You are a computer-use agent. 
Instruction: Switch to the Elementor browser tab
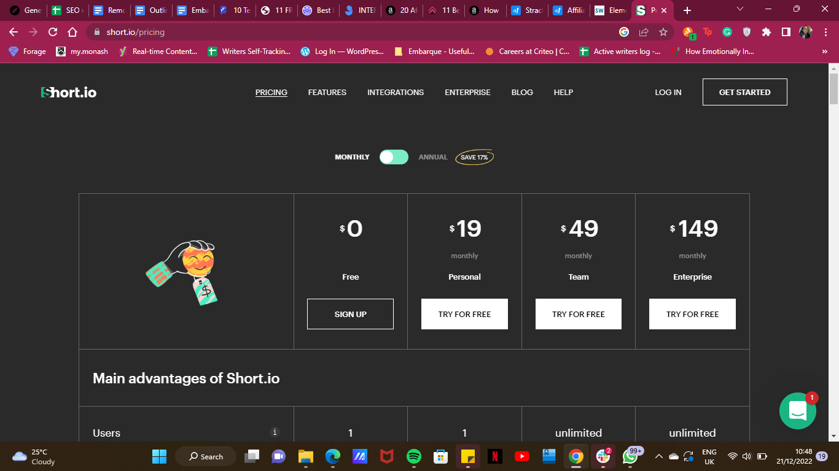coord(609,10)
